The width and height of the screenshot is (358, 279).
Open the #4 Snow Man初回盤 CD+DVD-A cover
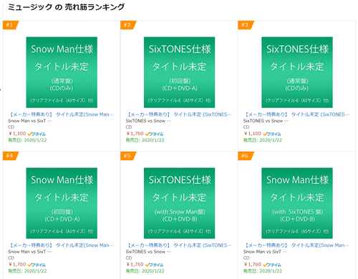62,203
